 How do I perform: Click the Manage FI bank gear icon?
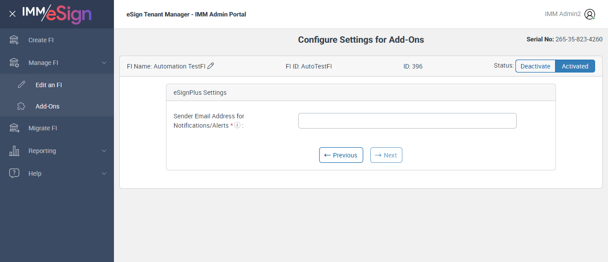point(14,63)
